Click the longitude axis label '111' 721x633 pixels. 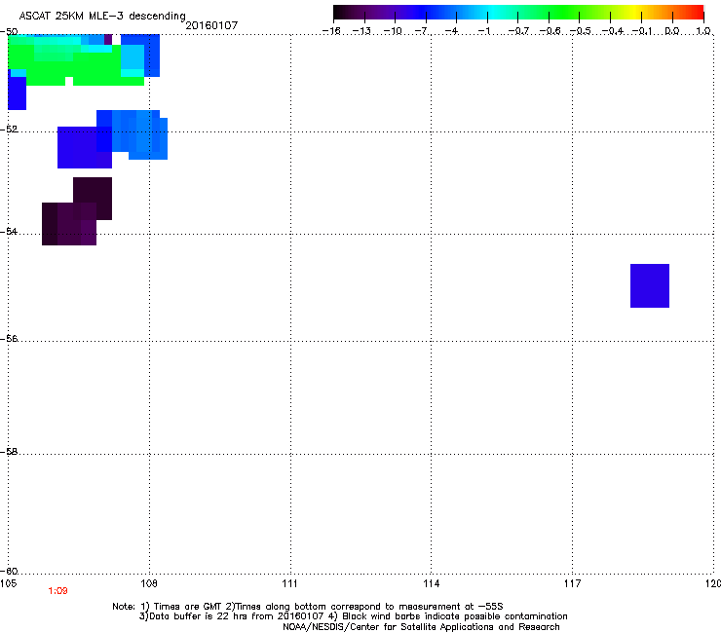(x=290, y=583)
